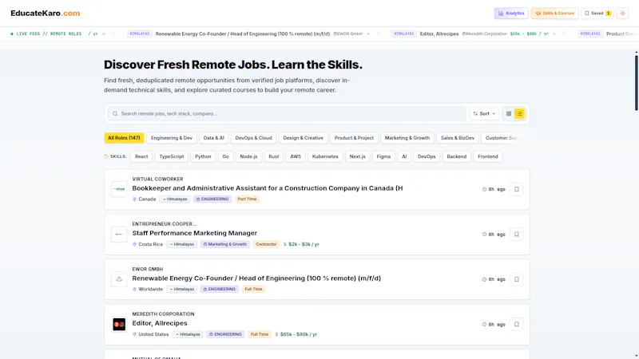This screenshot has height=359, width=639.
Task: Open Editor, Allrecipes listing in job list
Action: point(160,323)
